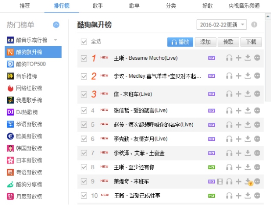The width and height of the screenshot is (271, 205).
Task: Open DJ热歌榜 in sidebar
Action: pos(33,112)
